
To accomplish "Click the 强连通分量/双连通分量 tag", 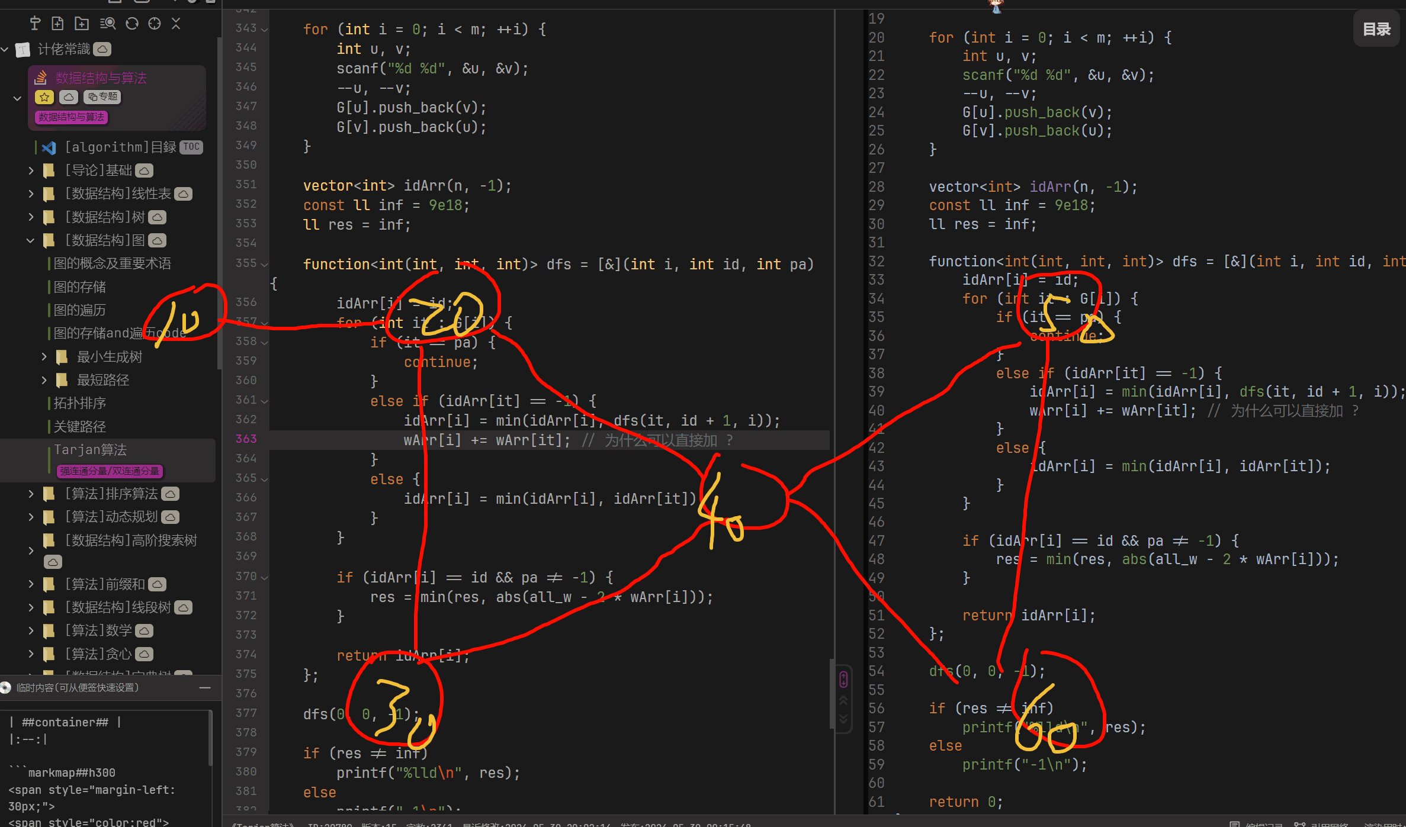I will point(110,471).
